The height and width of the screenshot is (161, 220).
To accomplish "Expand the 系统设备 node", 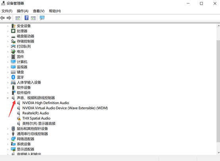I will [x=8, y=144].
